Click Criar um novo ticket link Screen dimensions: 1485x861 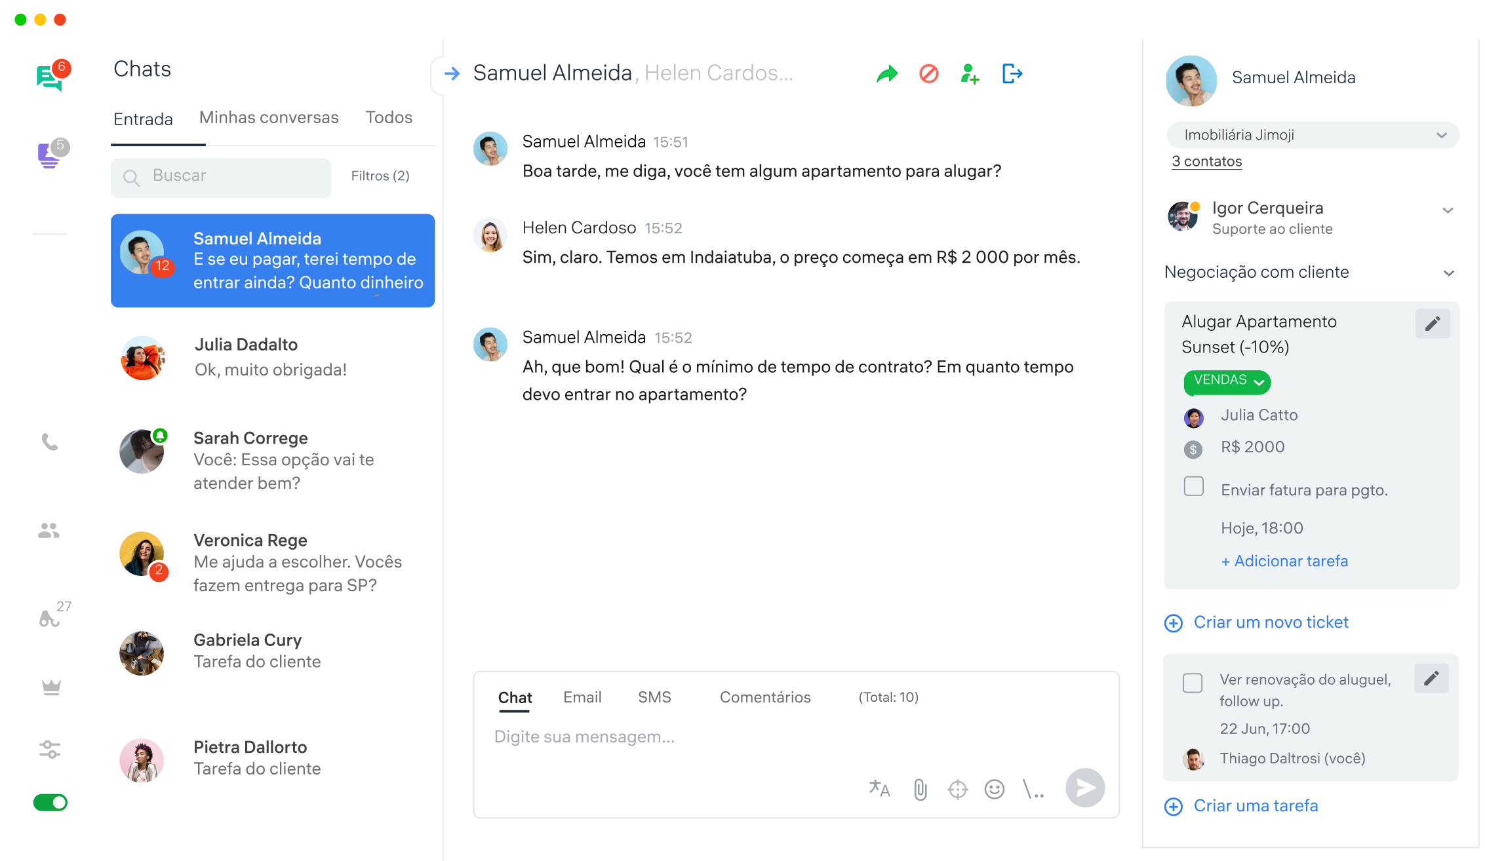coord(1270,622)
